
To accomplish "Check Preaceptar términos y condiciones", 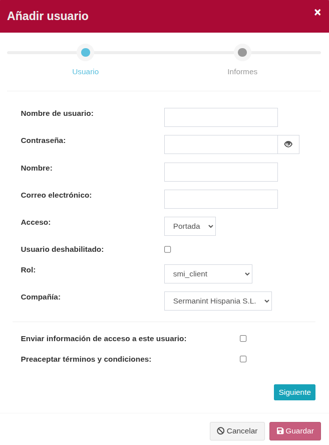I will pyautogui.click(x=243, y=359).
